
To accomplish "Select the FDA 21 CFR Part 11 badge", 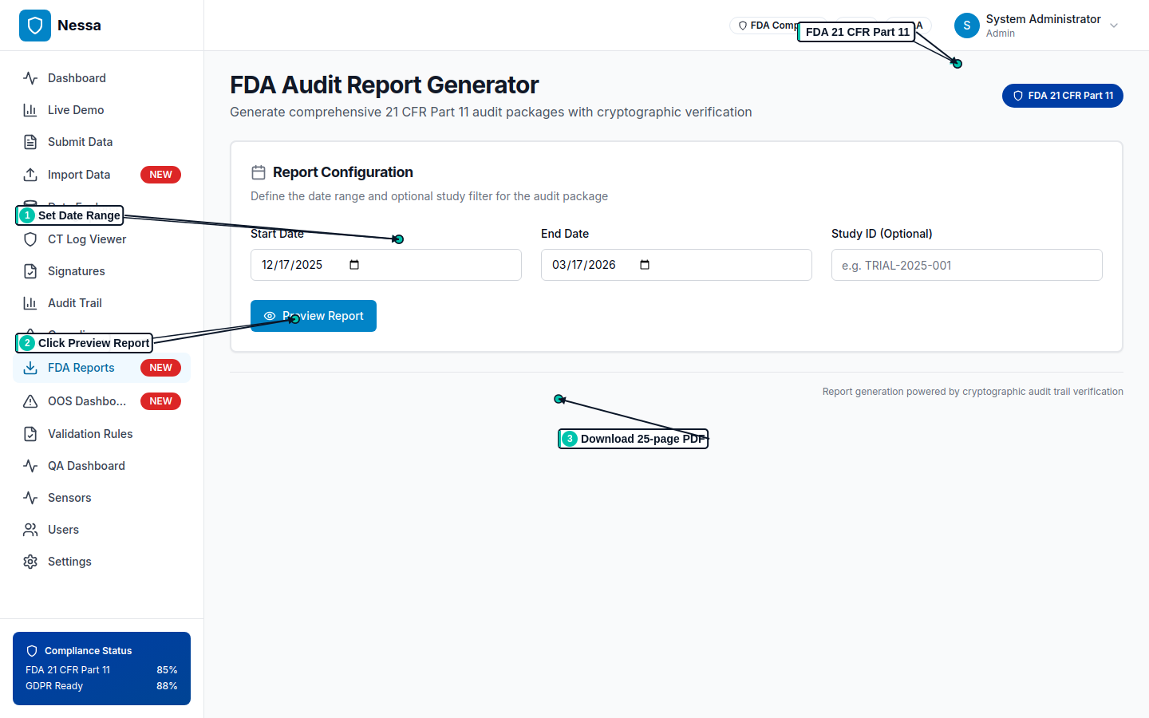I will (x=1062, y=95).
